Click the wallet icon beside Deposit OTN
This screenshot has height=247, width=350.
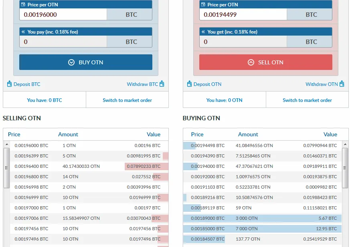coord(189,84)
